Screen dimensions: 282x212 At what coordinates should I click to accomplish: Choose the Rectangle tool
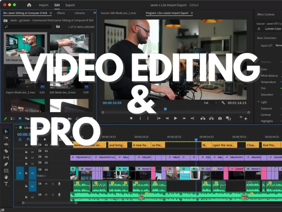click(x=6, y=171)
